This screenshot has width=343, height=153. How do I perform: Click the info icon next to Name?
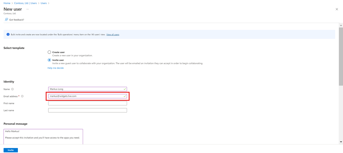[12, 89]
